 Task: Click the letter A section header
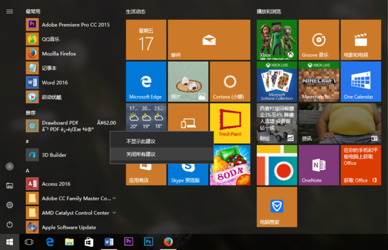[27, 171]
